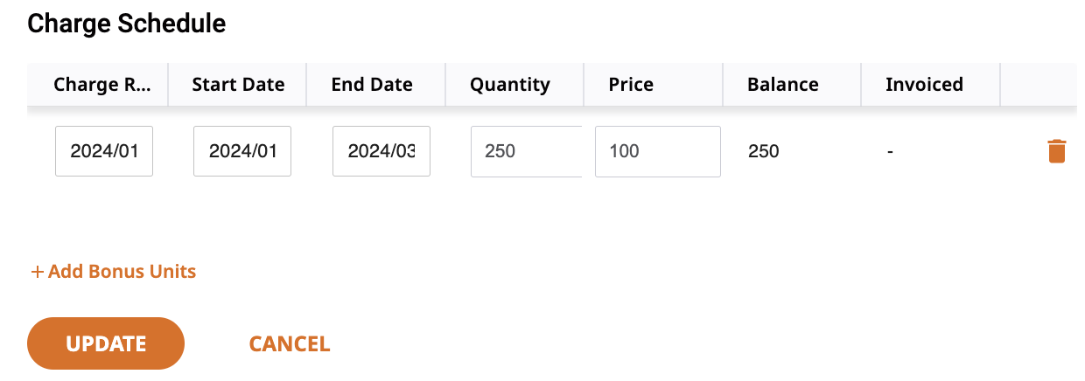Select the Balance cell value 250
1085x381 pixels.
pyautogui.click(x=764, y=151)
